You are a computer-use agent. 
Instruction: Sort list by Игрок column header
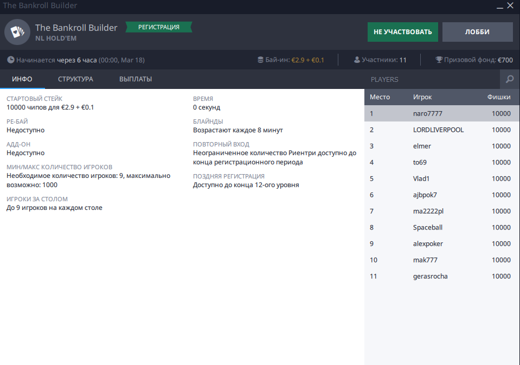422,97
